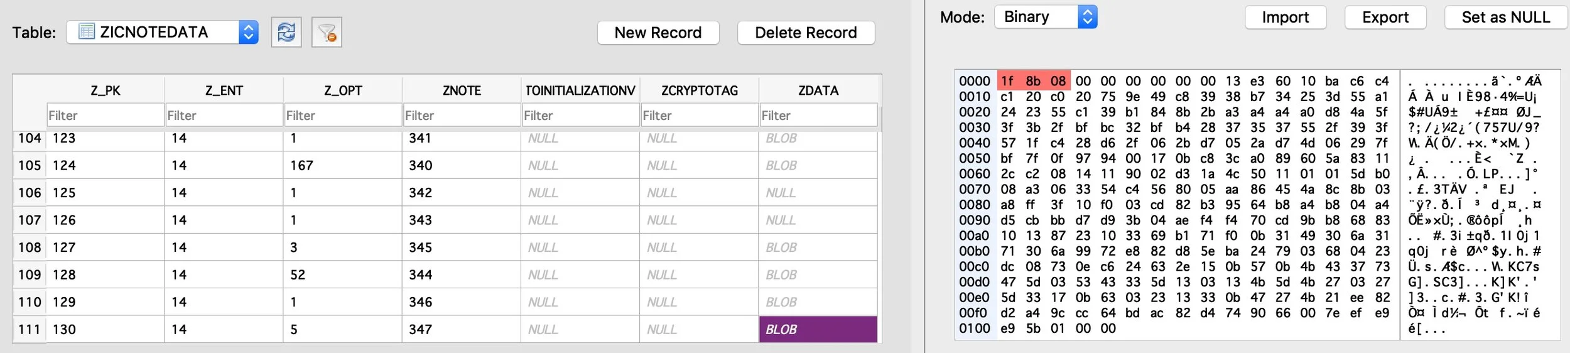Click the refresh table data icon
This screenshot has height=353, width=1570.
(x=286, y=32)
